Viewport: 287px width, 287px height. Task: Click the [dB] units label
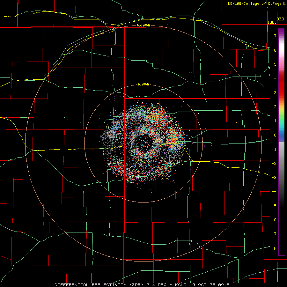[272, 22]
